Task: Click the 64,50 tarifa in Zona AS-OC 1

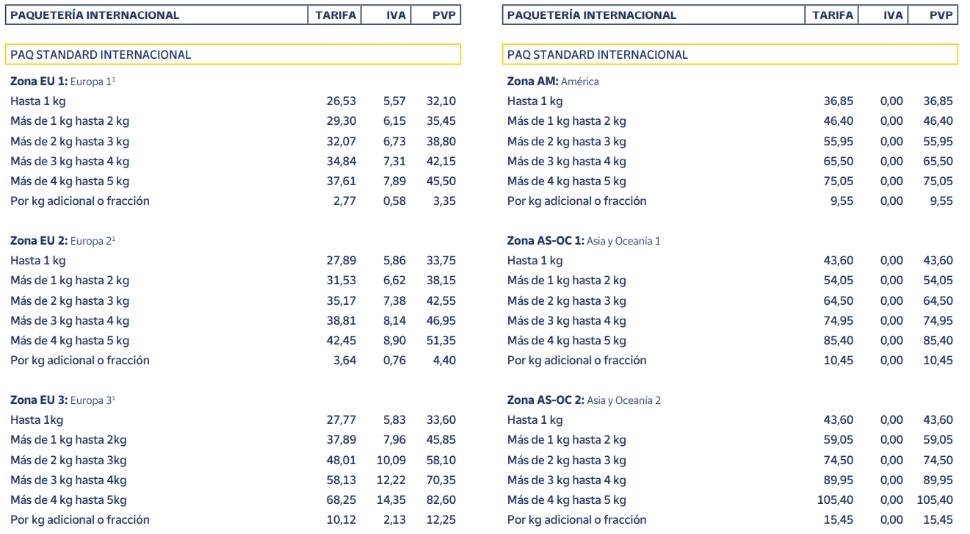Action: [x=838, y=301]
